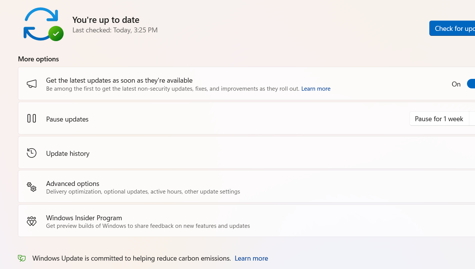Open Learn more about latest updates
The width and height of the screenshot is (475, 269).
tap(316, 89)
